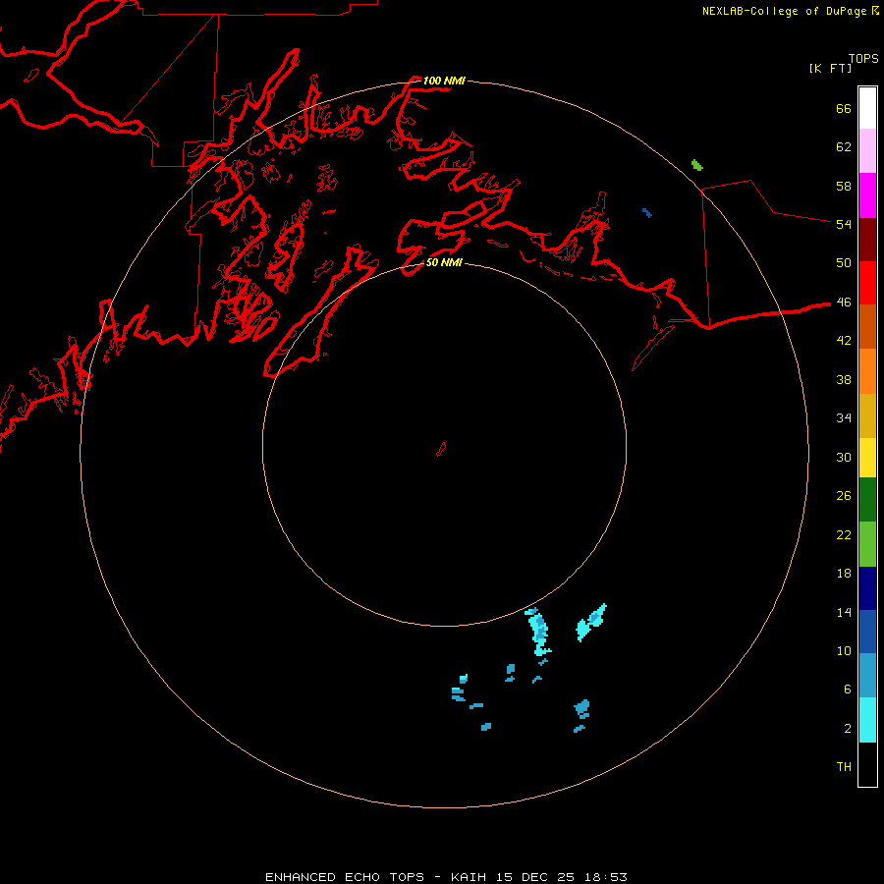884x884 pixels.
Task: Click the gold 38 kft legend swatch
Action: (x=867, y=415)
